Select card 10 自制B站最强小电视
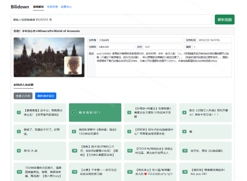 [x=95, y=151]
